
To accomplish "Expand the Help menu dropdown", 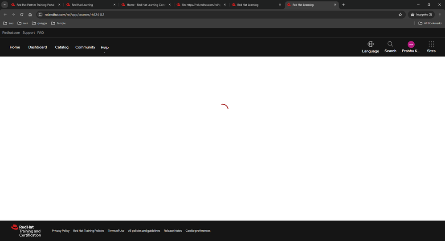I will click(105, 48).
